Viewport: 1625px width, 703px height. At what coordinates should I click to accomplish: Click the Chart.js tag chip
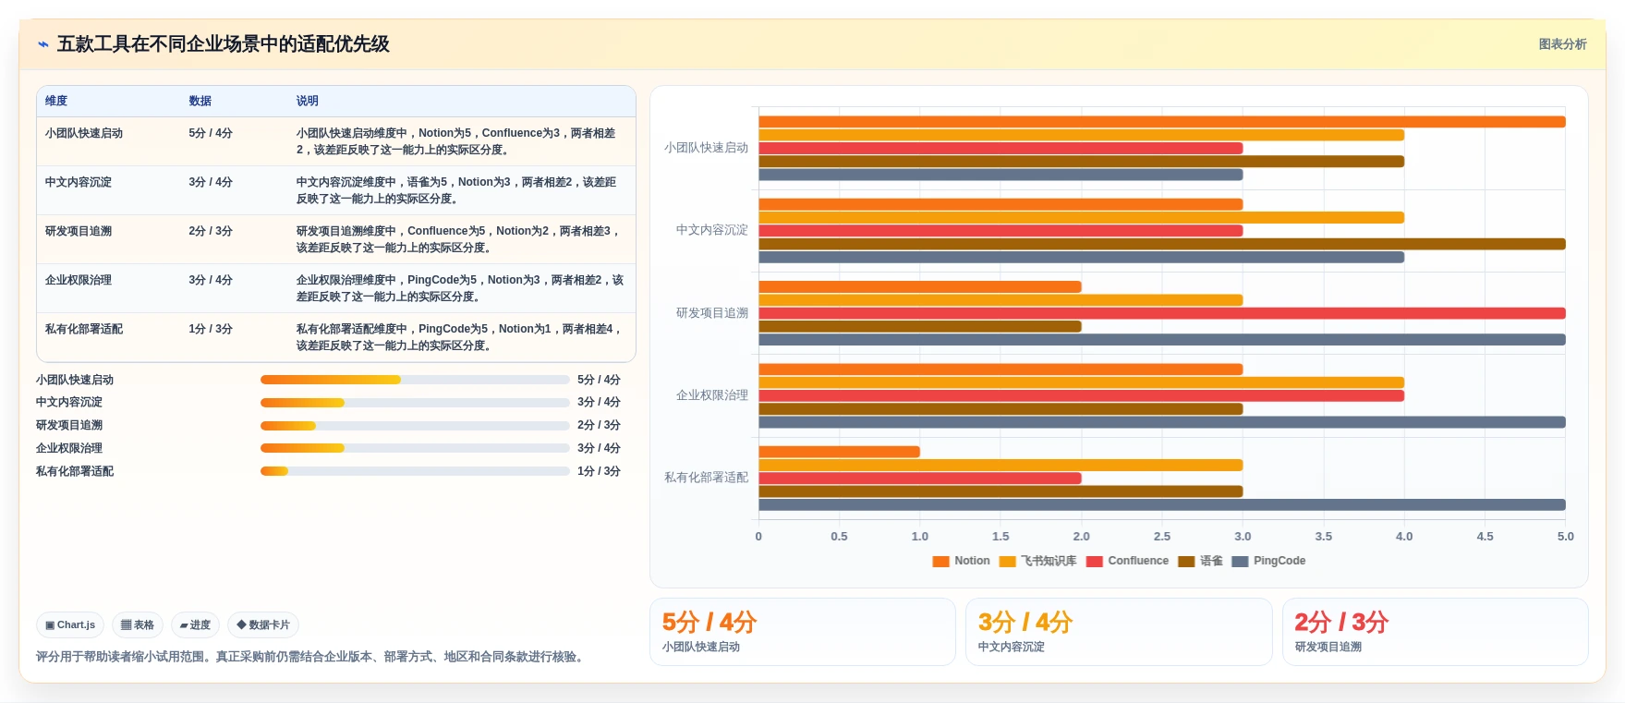tap(70, 625)
